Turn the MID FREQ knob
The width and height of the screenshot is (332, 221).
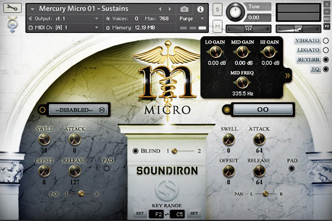tap(242, 82)
